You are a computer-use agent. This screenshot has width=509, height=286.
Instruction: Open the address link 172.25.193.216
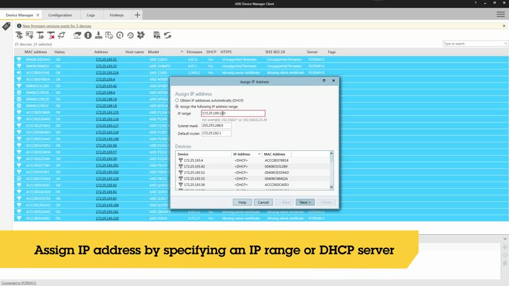click(107, 73)
